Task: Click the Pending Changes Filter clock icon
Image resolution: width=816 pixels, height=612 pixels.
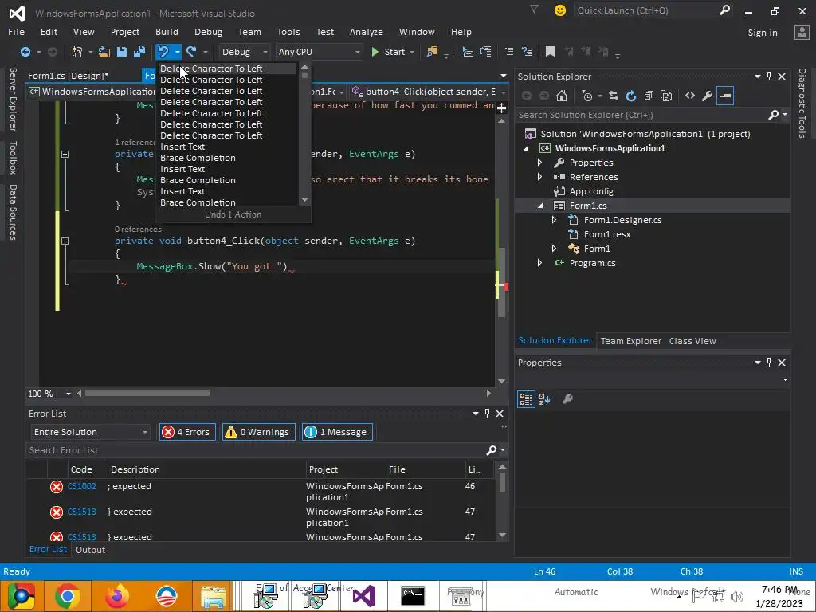Action: pos(587,96)
